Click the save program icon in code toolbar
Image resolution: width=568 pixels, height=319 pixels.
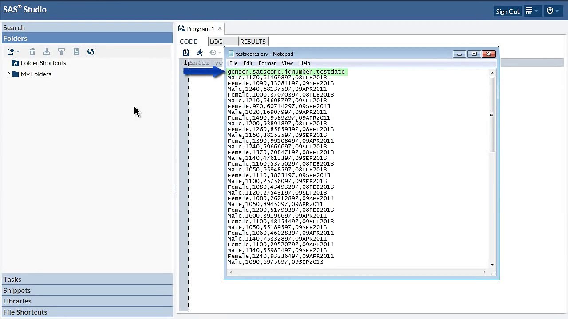pyautogui.click(x=186, y=53)
